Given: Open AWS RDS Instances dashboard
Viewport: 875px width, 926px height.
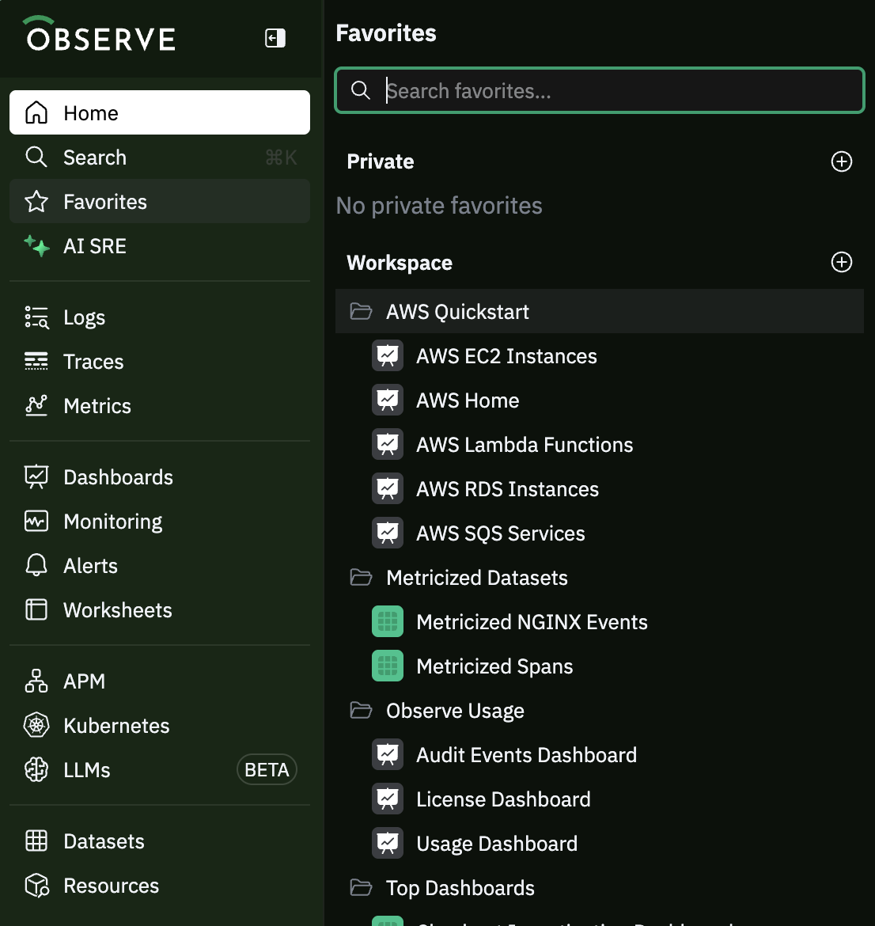Looking at the screenshot, I should (599, 488).
